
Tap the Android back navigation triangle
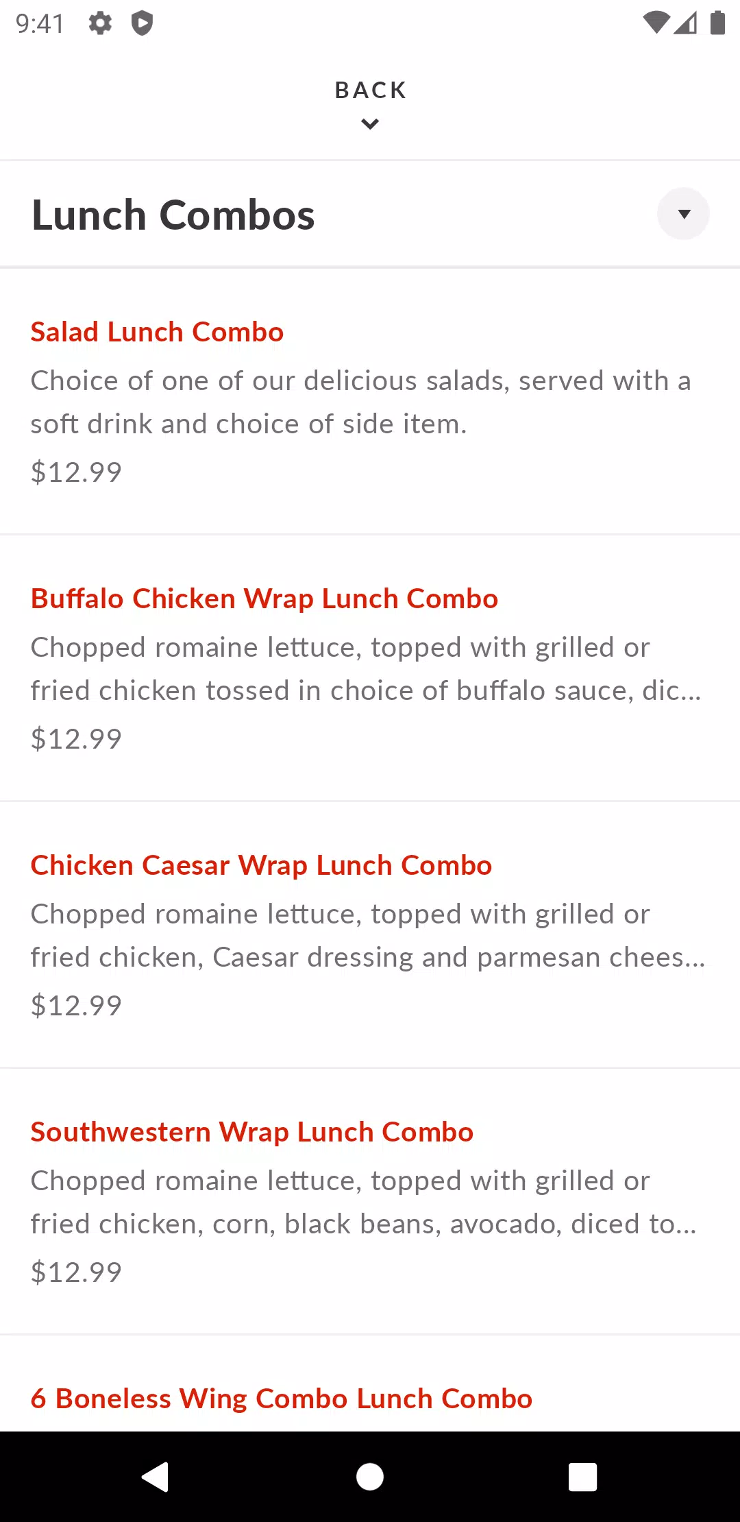tap(156, 1477)
